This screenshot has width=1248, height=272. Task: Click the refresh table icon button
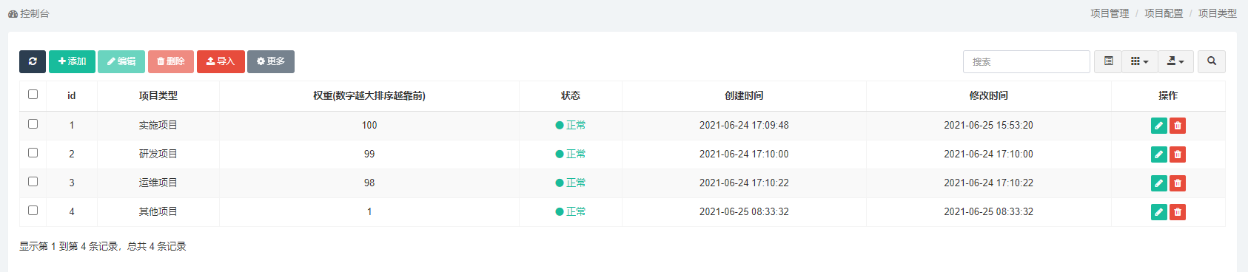33,61
